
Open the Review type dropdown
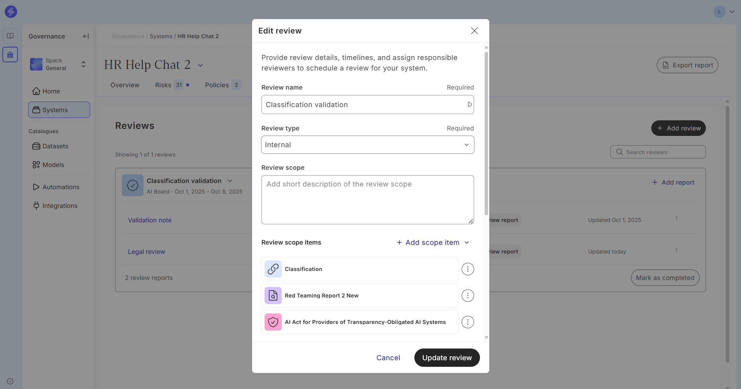tap(367, 145)
